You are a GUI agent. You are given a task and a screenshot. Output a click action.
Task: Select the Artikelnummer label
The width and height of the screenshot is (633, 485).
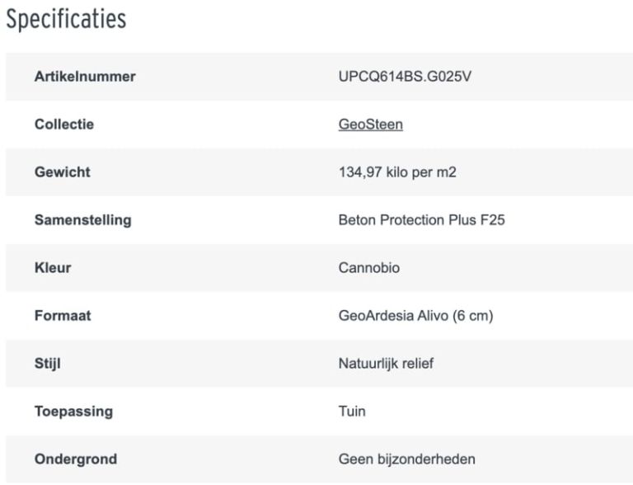click(x=85, y=77)
